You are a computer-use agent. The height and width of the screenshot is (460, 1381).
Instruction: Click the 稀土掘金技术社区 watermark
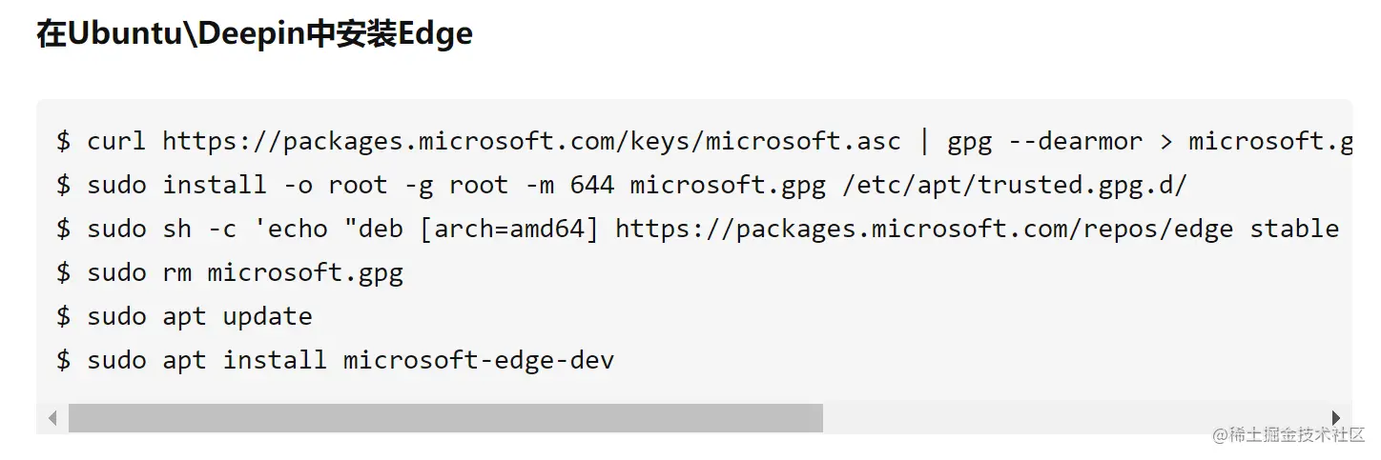(1288, 434)
